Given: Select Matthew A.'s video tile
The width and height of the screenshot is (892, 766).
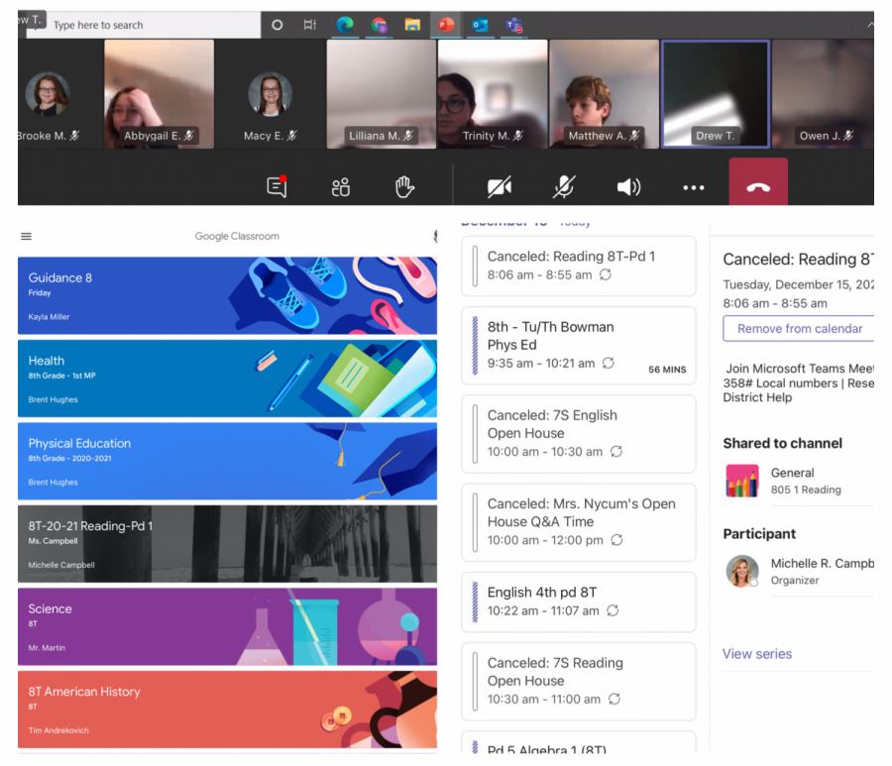Looking at the screenshot, I should (605, 94).
